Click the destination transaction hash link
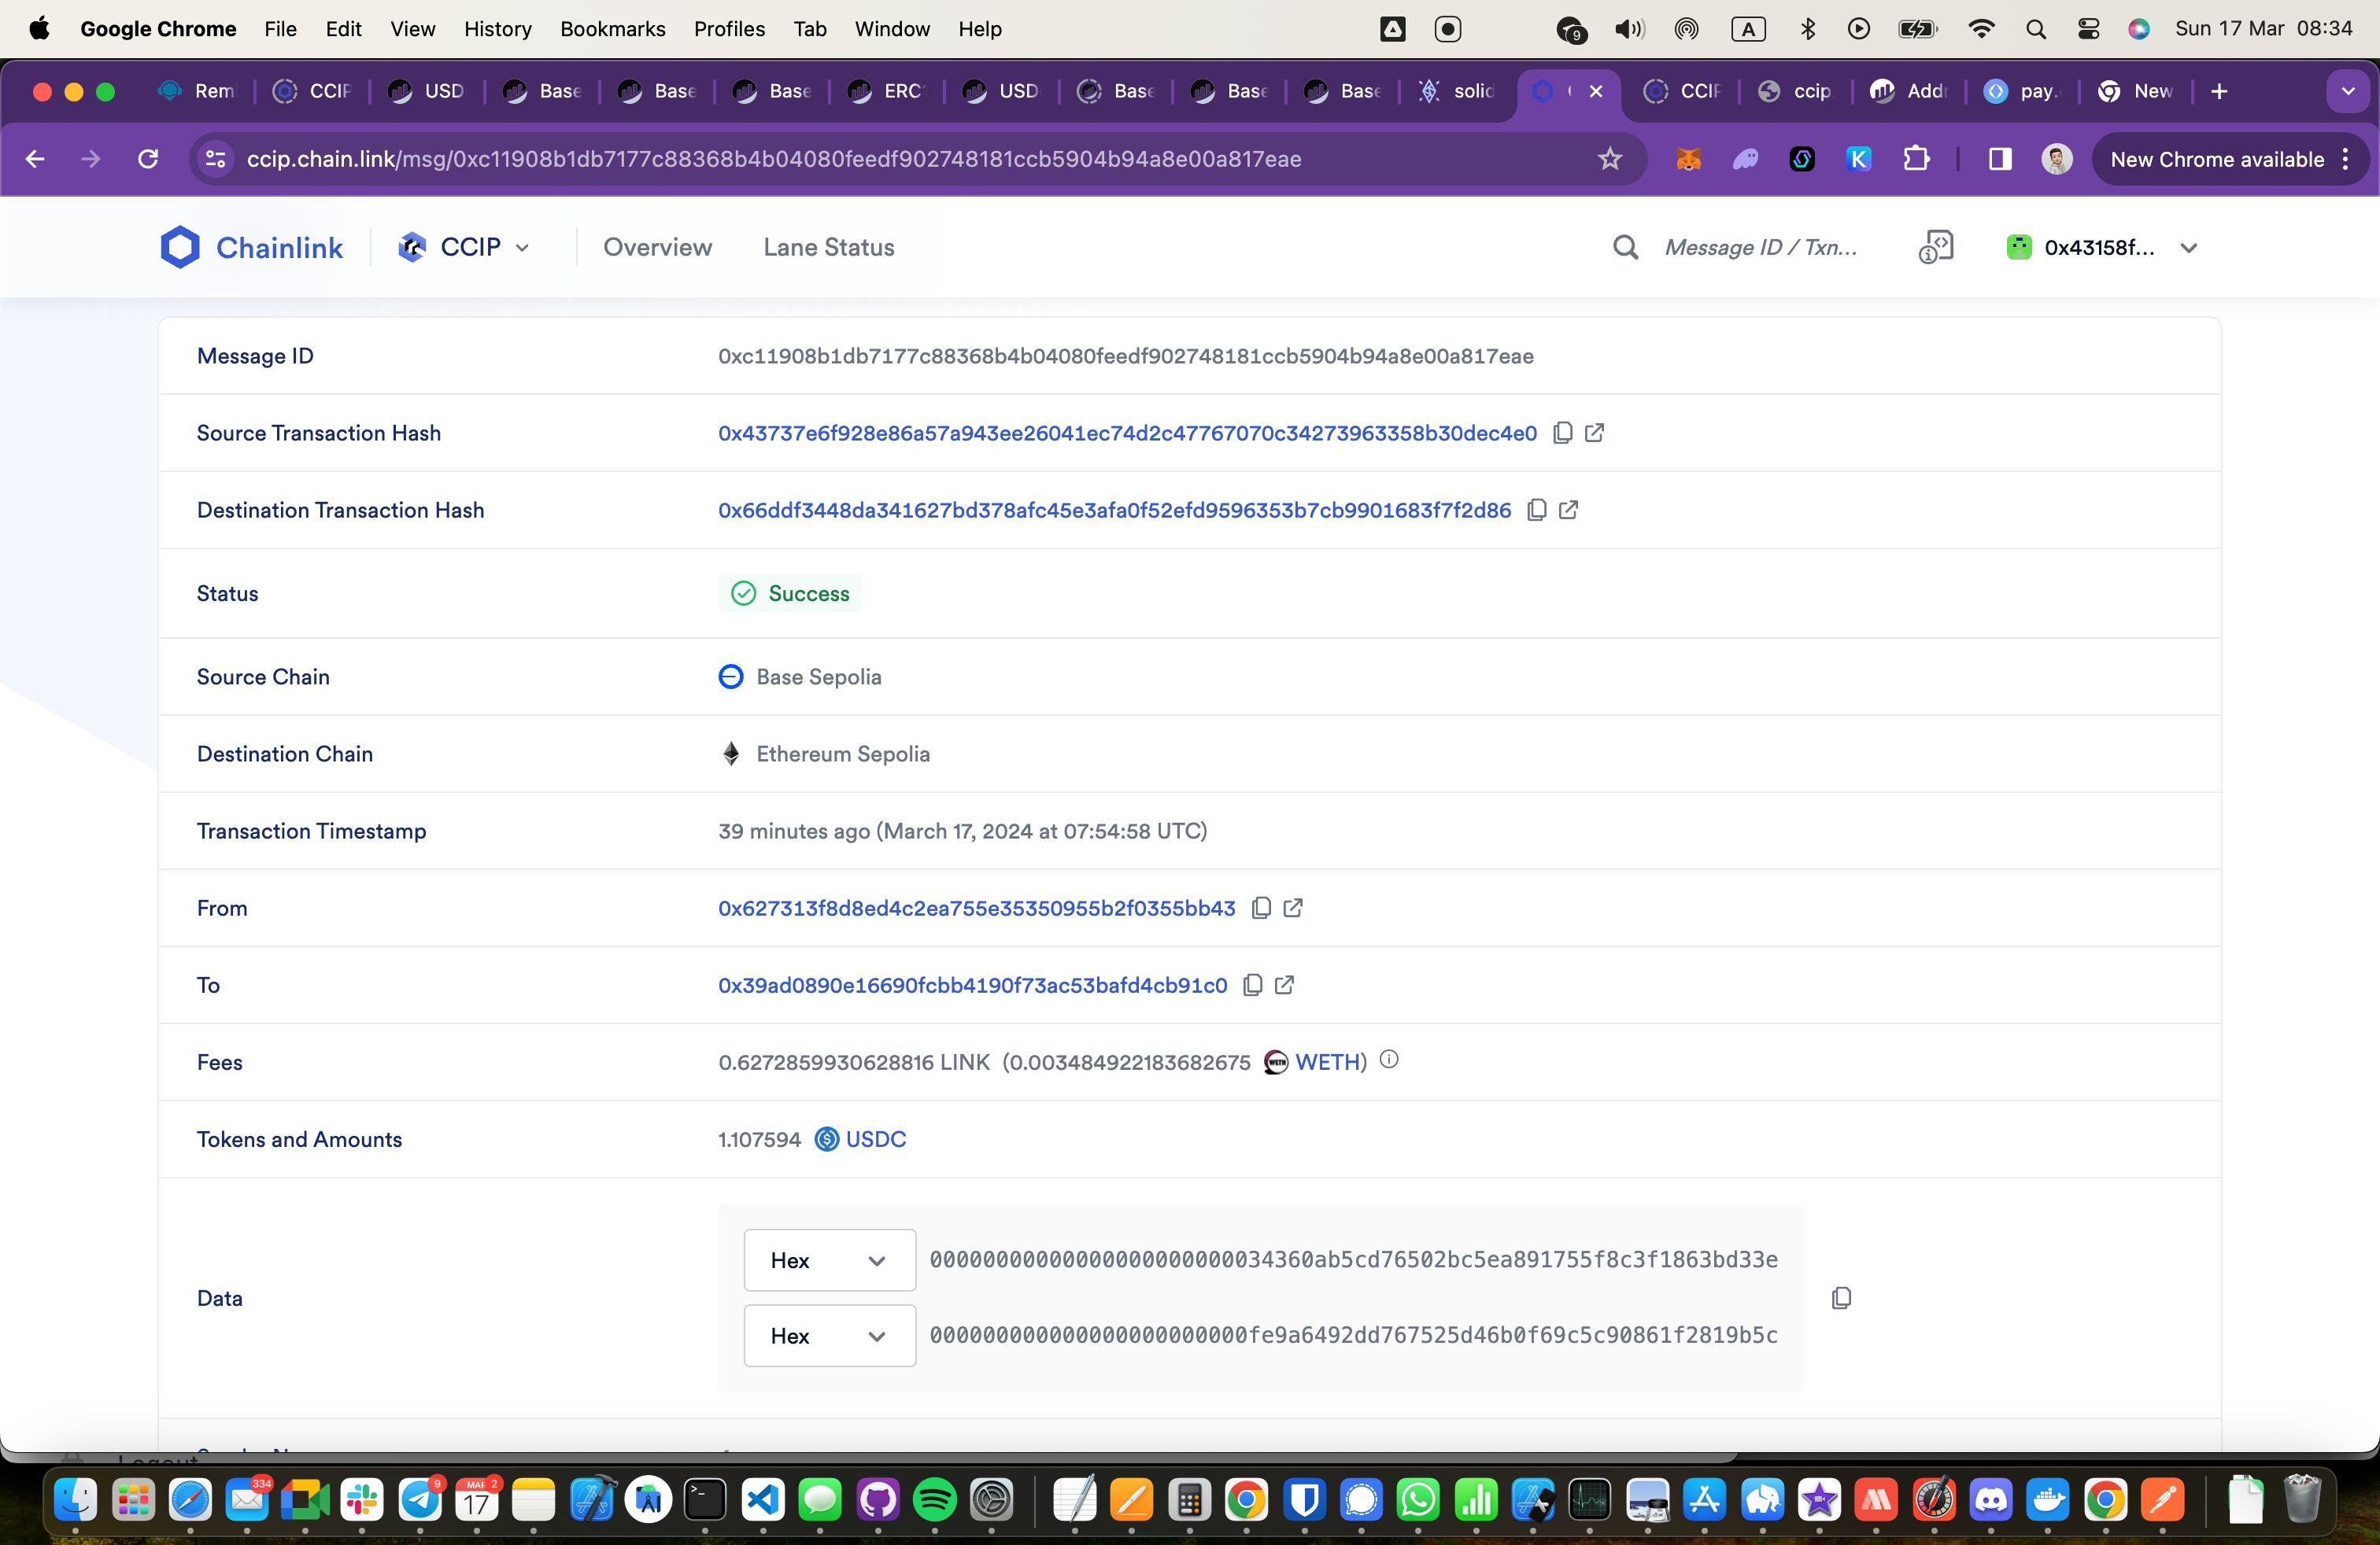2380x1545 pixels. pyautogui.click(x=1114, y=508)
